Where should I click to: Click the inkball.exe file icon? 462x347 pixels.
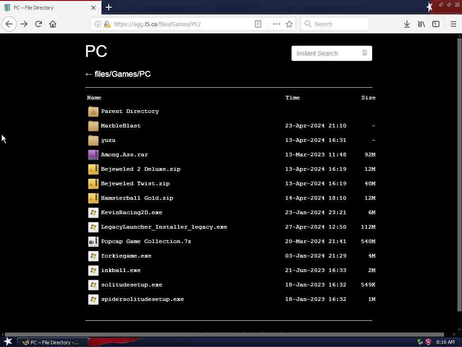click(93, 271)
